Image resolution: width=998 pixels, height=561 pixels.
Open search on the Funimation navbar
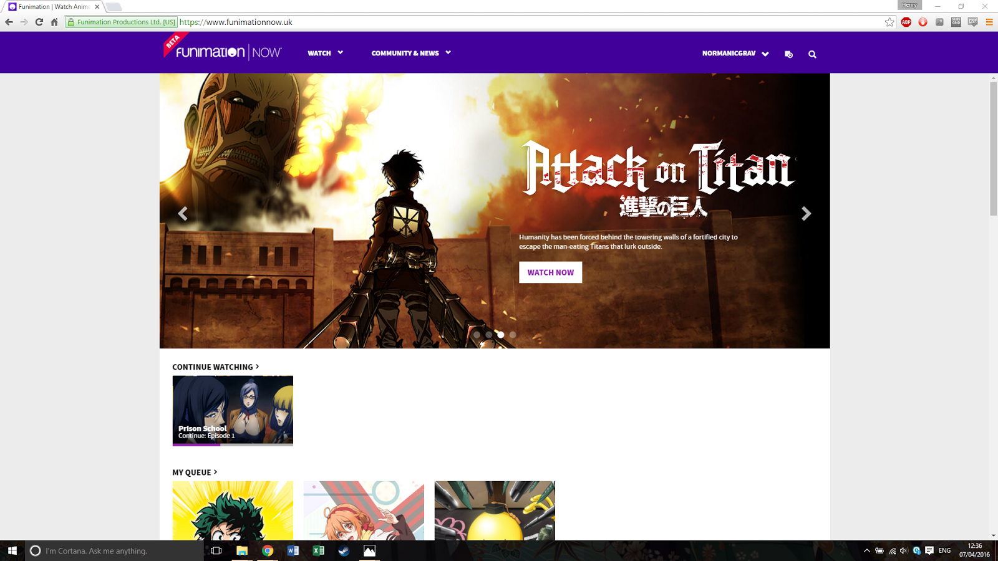point(812,54)
